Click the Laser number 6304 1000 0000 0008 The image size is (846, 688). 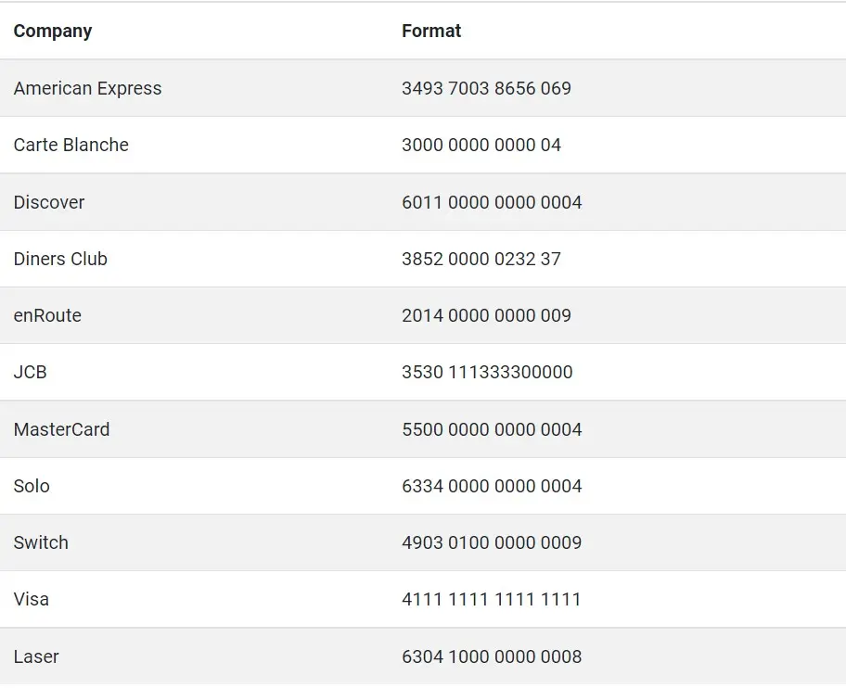(x=492, y=656)
